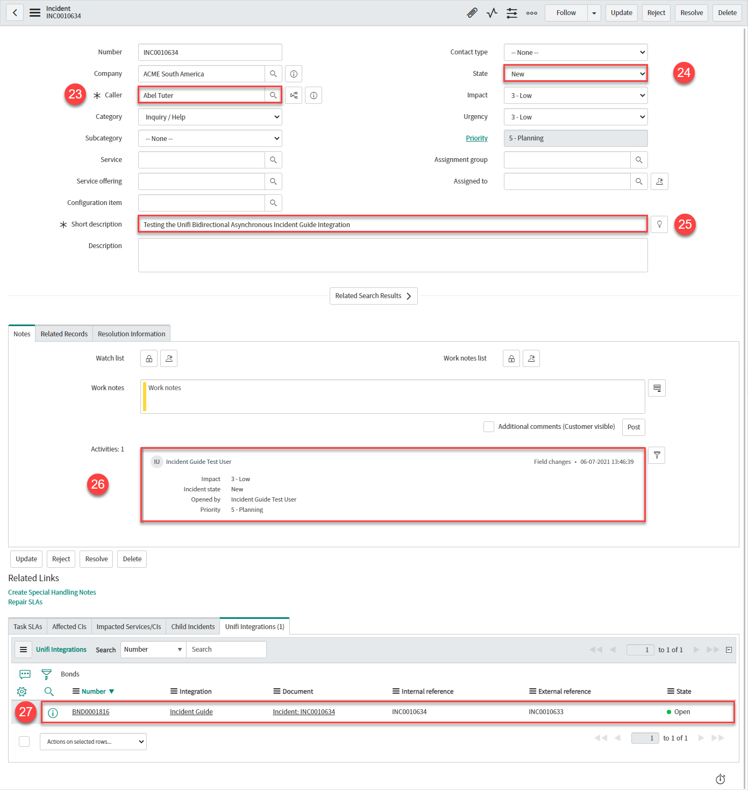Click the Short description suggestion lightbulb icon

pos(659,224)
